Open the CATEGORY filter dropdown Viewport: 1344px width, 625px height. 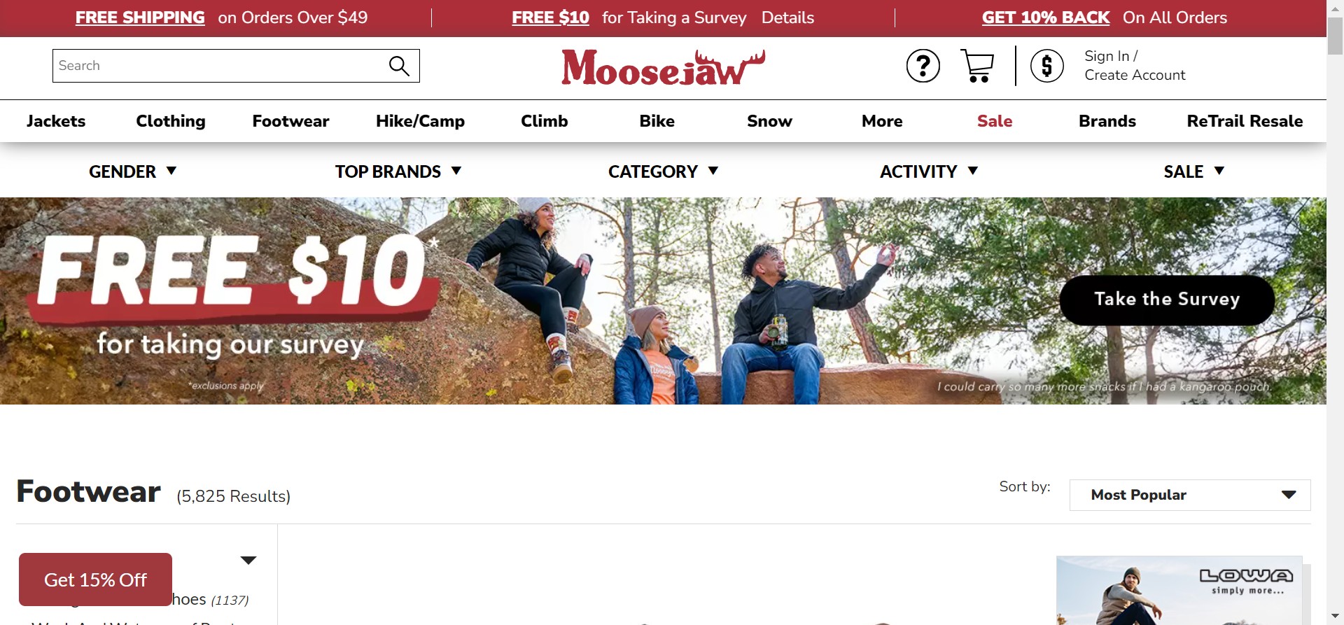click(663, 171)
